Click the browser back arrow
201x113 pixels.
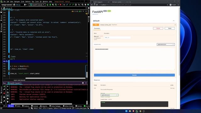92,5
